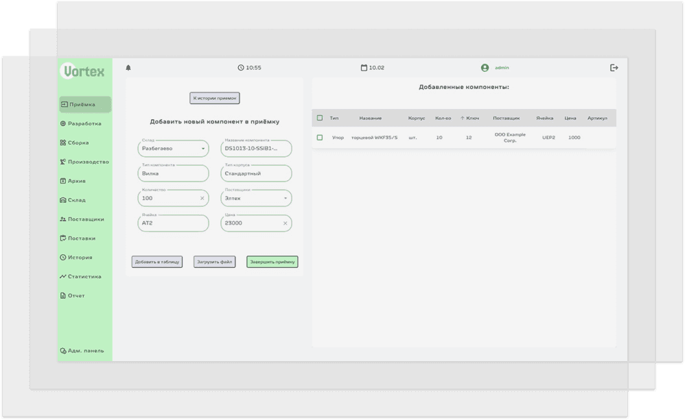Click the logout icon in header

[x=614, y=68]
